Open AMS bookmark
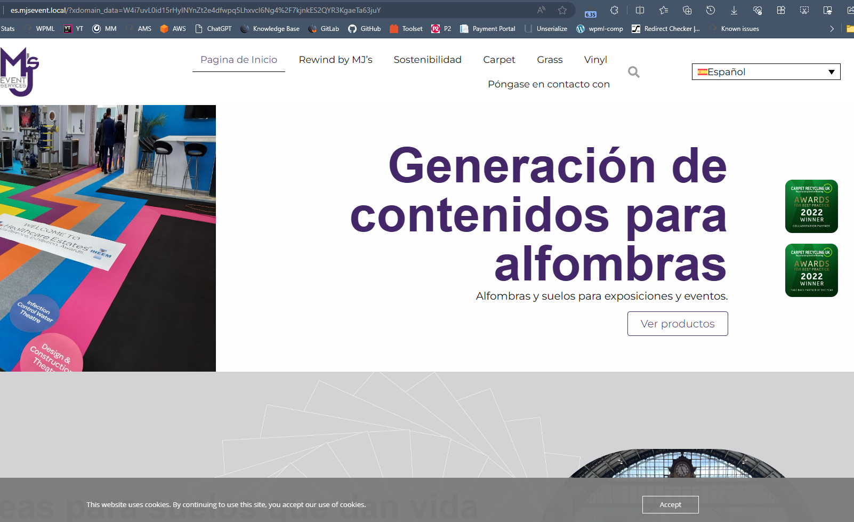 click(x=139, y=29)
